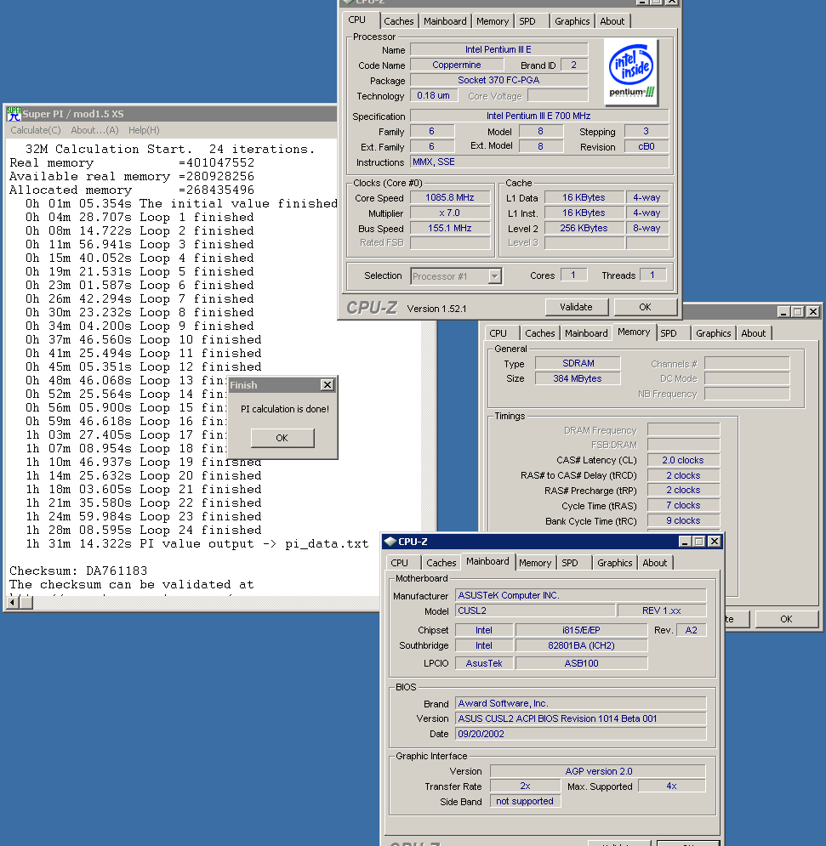The image size is (826, 846).
Task: Click the CAS# Latency 2.0 clocks value
Action: tap(682, 460)
